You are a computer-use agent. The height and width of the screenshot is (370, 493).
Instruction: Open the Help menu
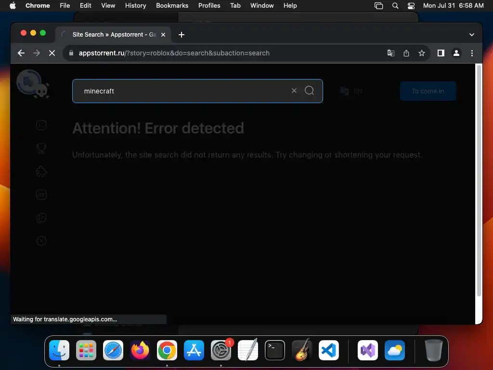tap(290, 5)
